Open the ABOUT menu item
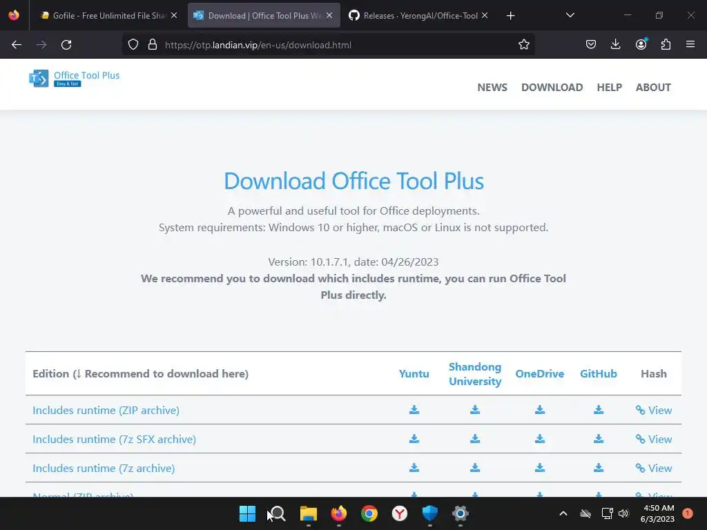This screenshot has height=530, width=707. [x=653, y=87]
